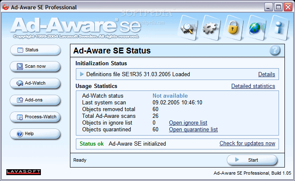The image size is (295, 181).
Task: Open Detailed statistics link
Action: [253, 86]
